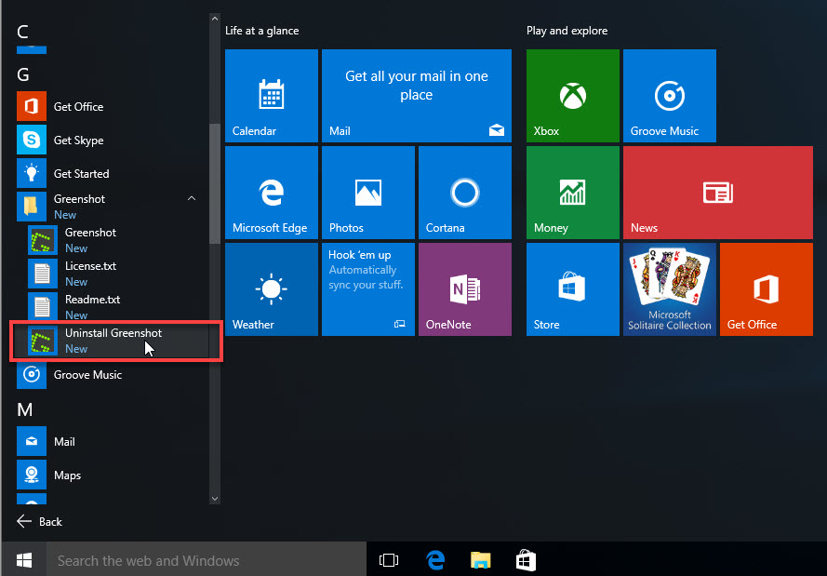Open the Photos tile

[368, 193]
